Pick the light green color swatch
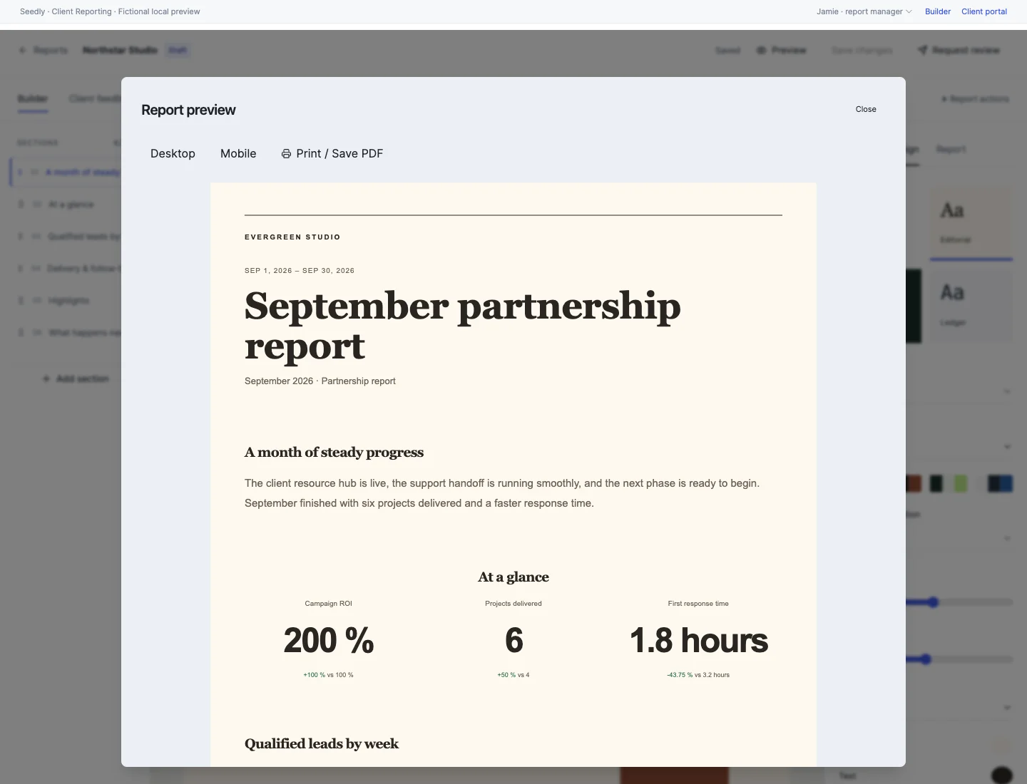Image resolution: width=1027 pixels, height=784 pixels. 961,484
